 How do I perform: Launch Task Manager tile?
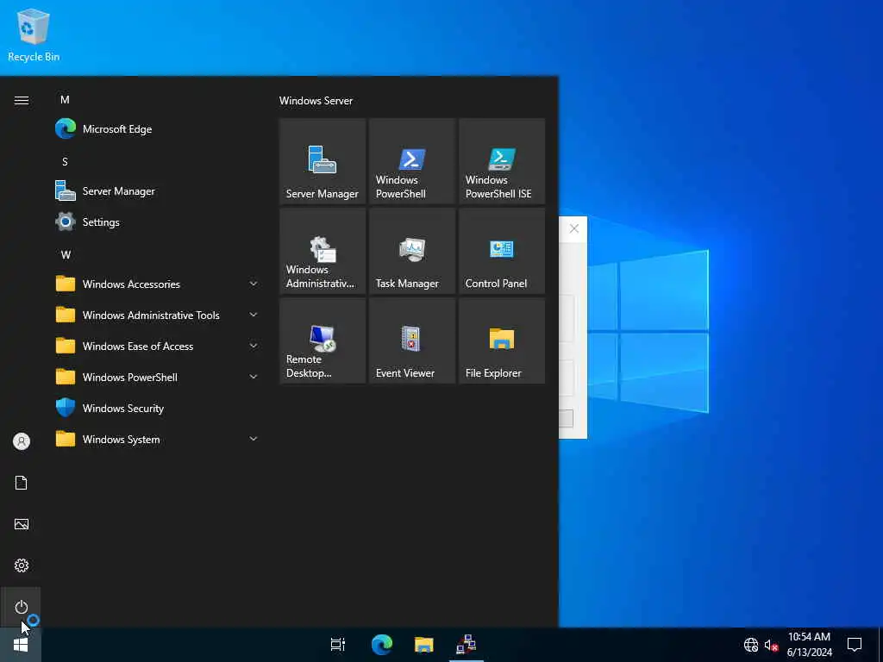(411, 251)
